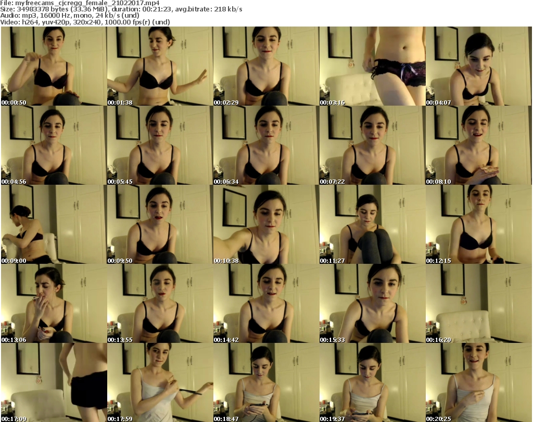Select the thumbnail stamped 00:00:50

pos(54,66)
